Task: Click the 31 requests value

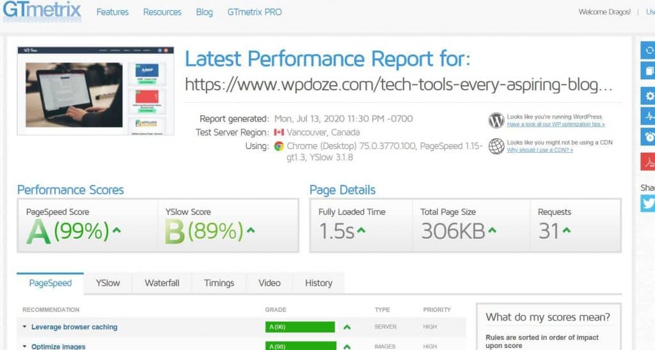Action: [x=548, y=232]
